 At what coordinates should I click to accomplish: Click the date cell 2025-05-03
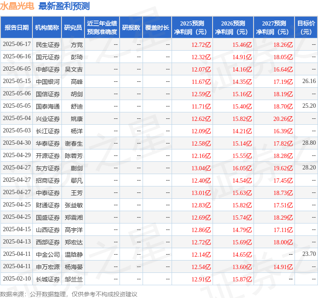(17, 131)
